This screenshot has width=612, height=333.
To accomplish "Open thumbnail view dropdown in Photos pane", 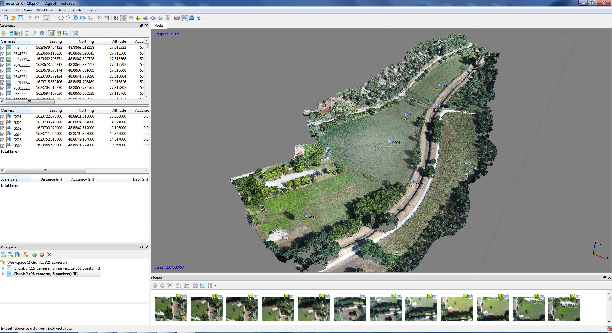I will click(x=216, y=285).
